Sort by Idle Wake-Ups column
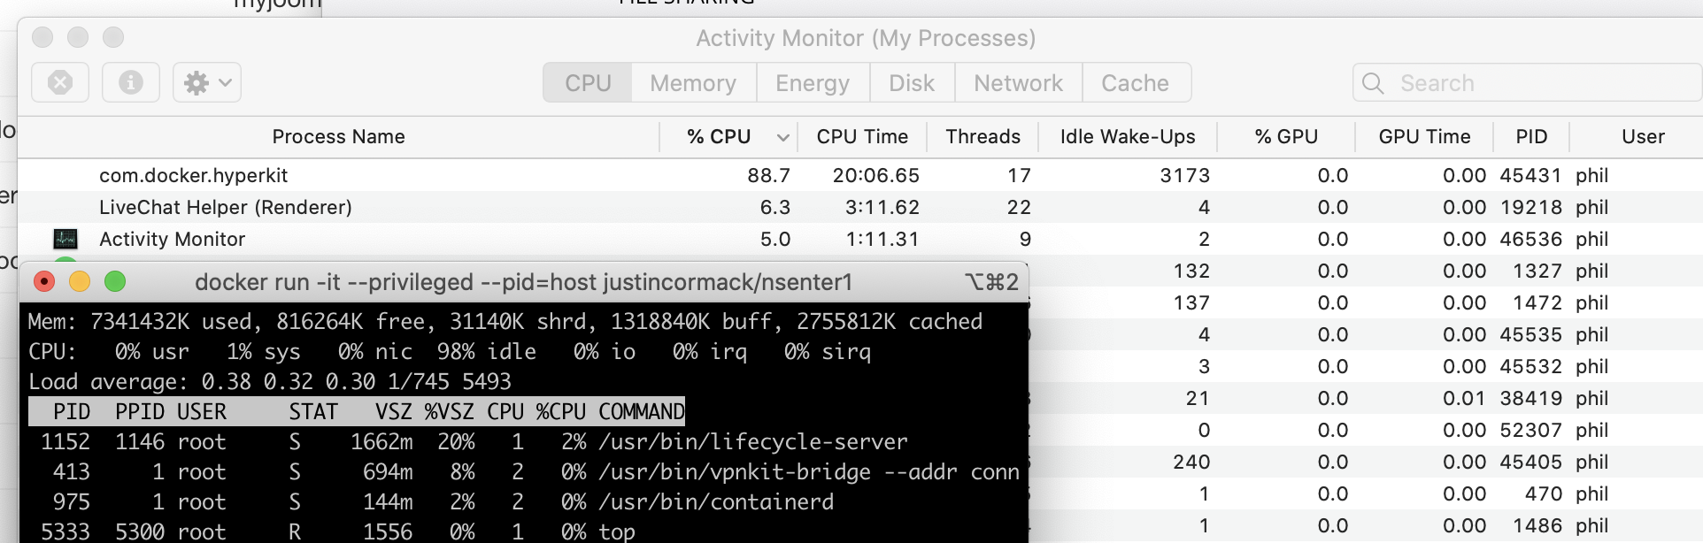 click(x=1128, y=137)
